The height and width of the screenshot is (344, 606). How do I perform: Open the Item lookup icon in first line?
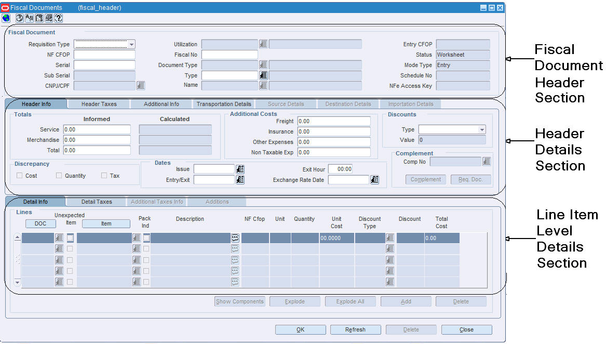coord(137,238)
